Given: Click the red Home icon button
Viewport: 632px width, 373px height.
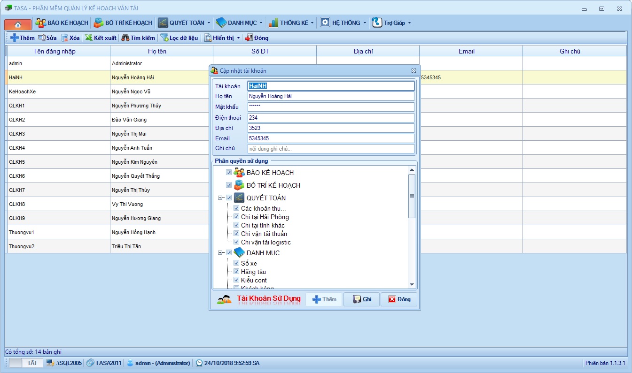Looking at the screenshot, I should 18,24.
